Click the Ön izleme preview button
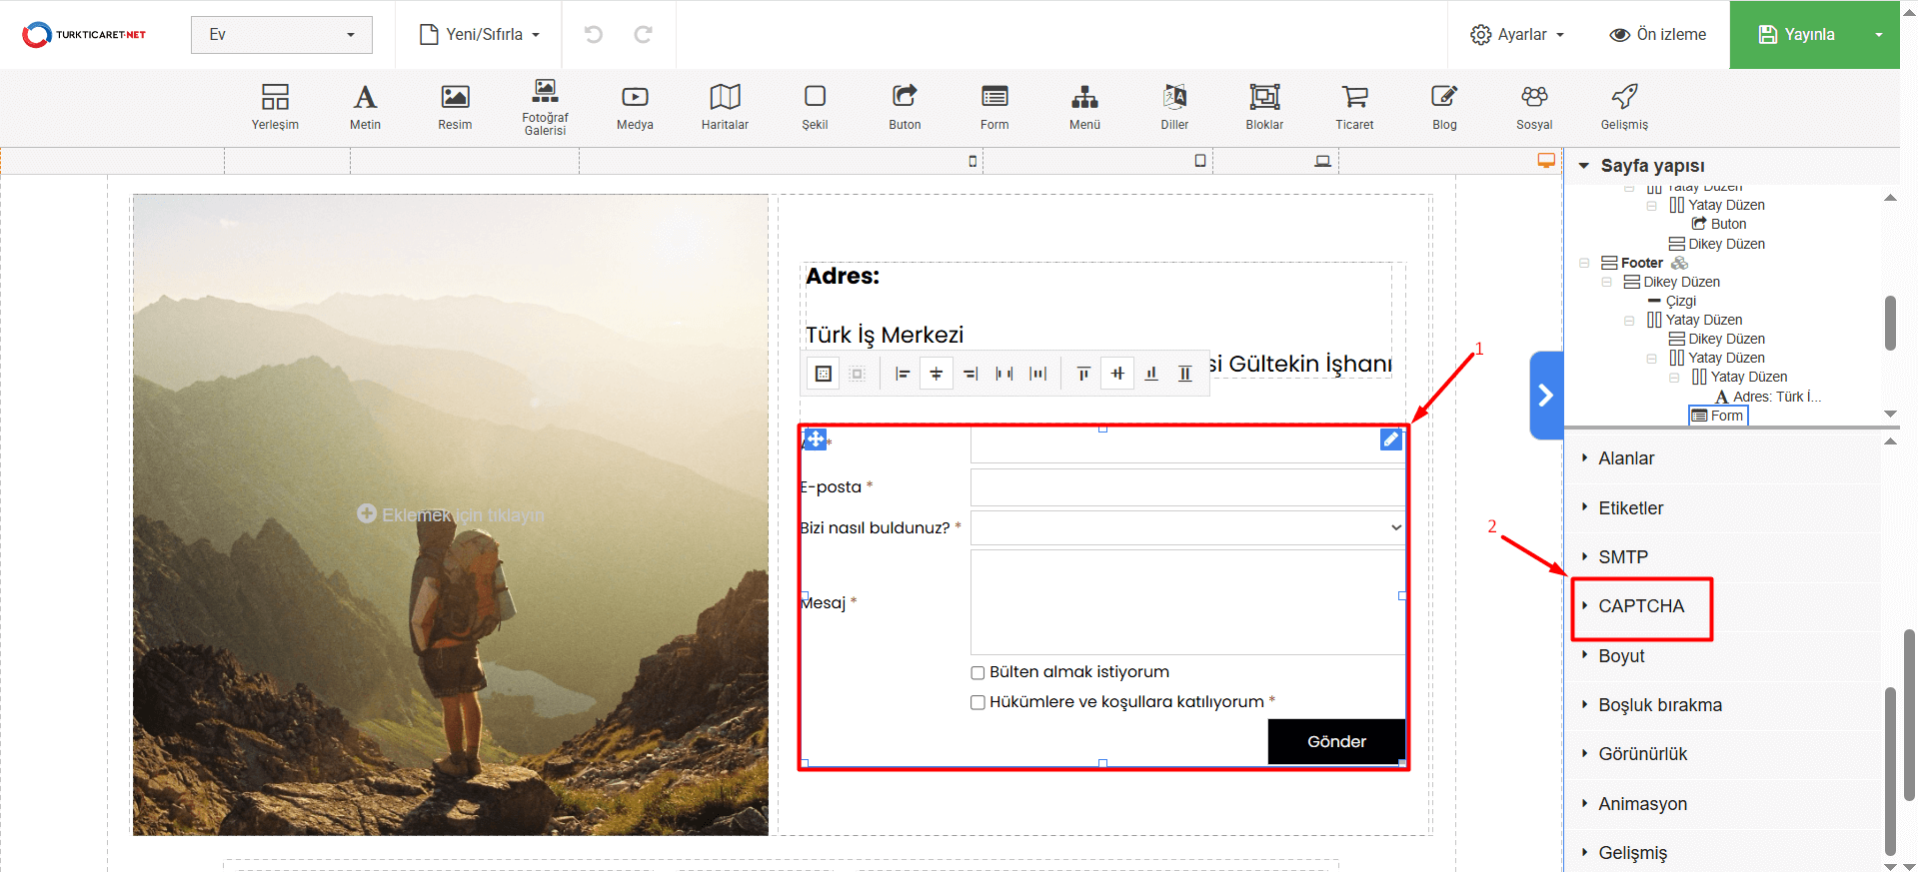This screenshot has height=872, width=1918. (x=1657, y=35)
